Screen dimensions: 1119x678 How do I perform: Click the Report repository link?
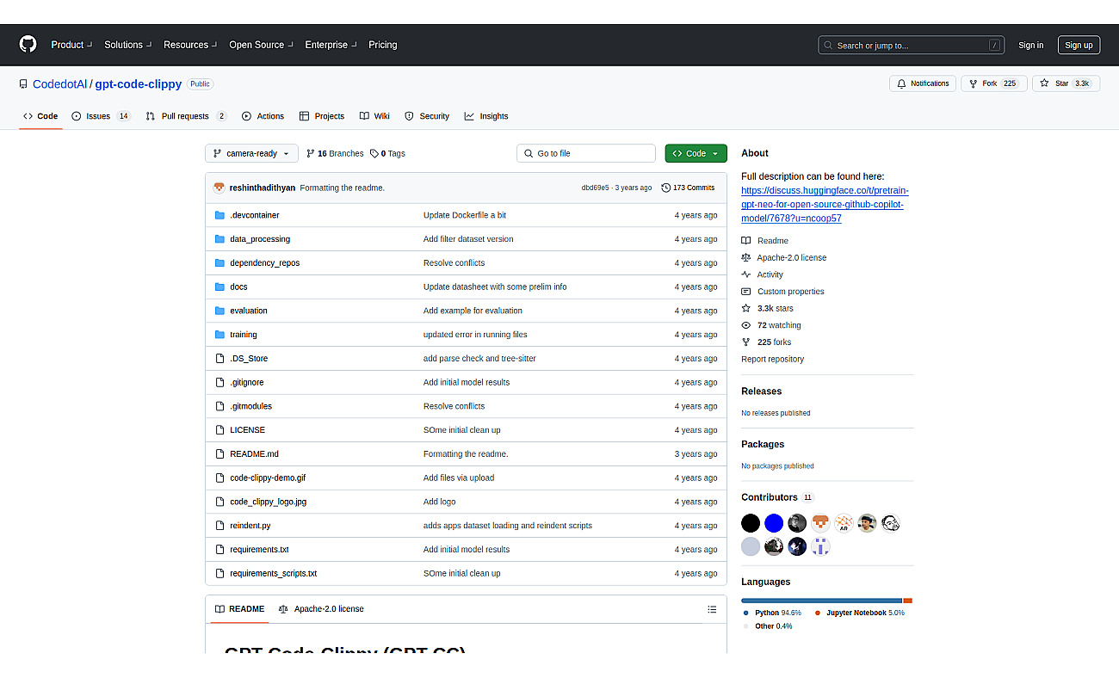[773, 359]
